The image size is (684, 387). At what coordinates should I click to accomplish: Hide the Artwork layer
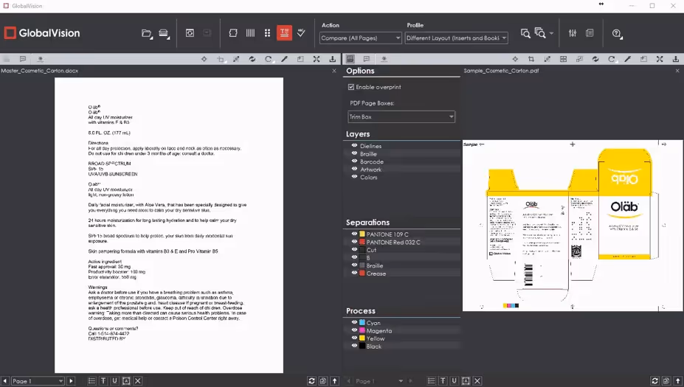tap(354, 169)
